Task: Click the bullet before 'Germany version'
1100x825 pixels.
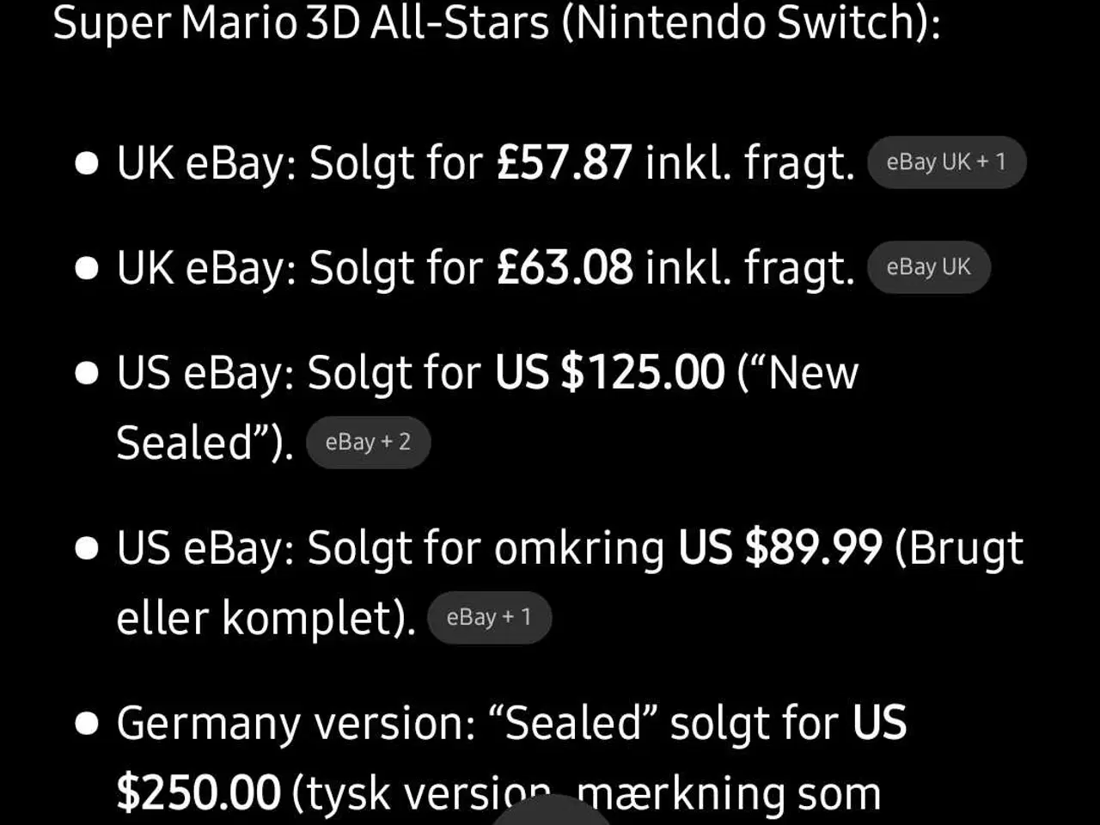Action: pos(87,724)
